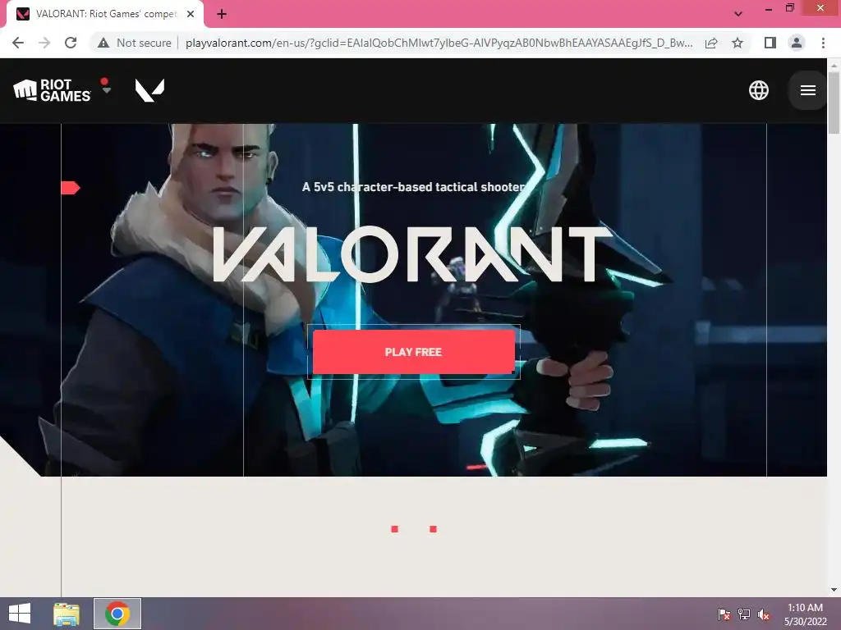The height and width of the screenshot is (630, 841).
Task: Restore down the Chrome window
Action: [x=789, y=7]
